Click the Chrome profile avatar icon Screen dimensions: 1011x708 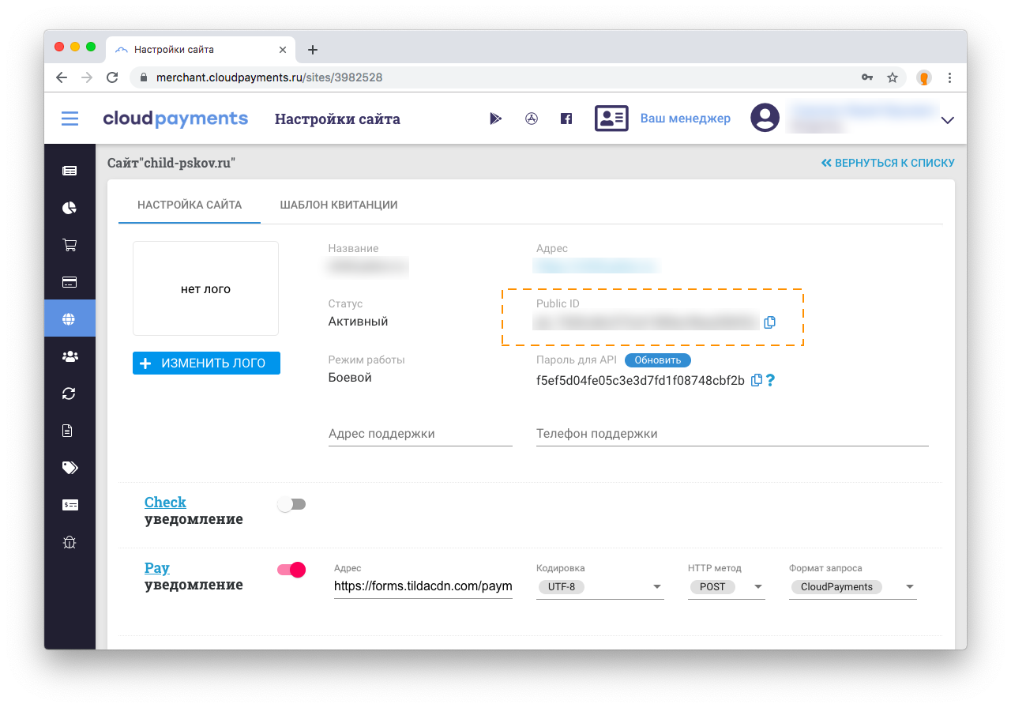point(923,77)
